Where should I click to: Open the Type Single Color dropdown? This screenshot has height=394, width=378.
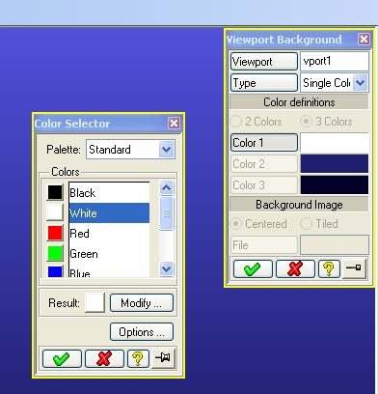(x=361, y=83)
